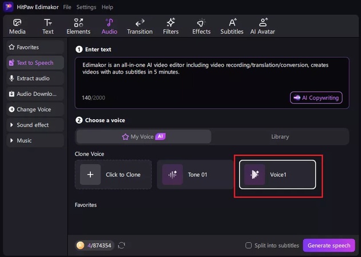Open the Settings menu

[86, 7]
